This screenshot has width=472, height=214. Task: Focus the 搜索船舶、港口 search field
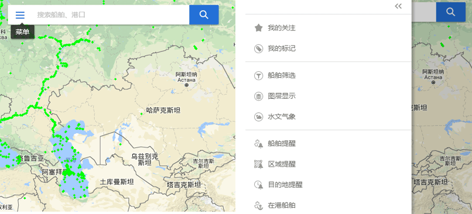point(111,15)
